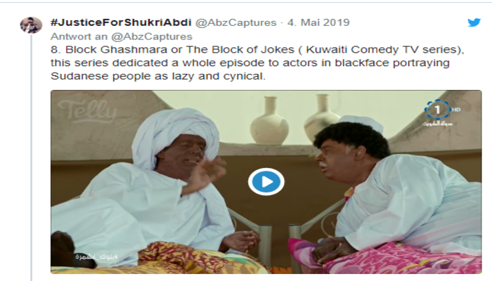
Task: Open the #JusticeForShukriAbdi display name
Action: tap(121, 22)
